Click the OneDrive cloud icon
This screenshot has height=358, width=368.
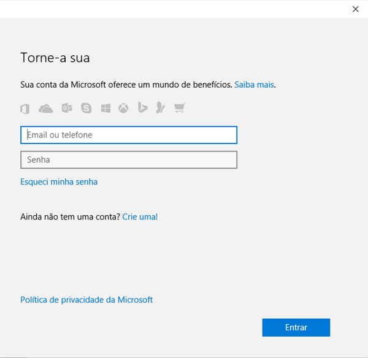coord(45,109)
